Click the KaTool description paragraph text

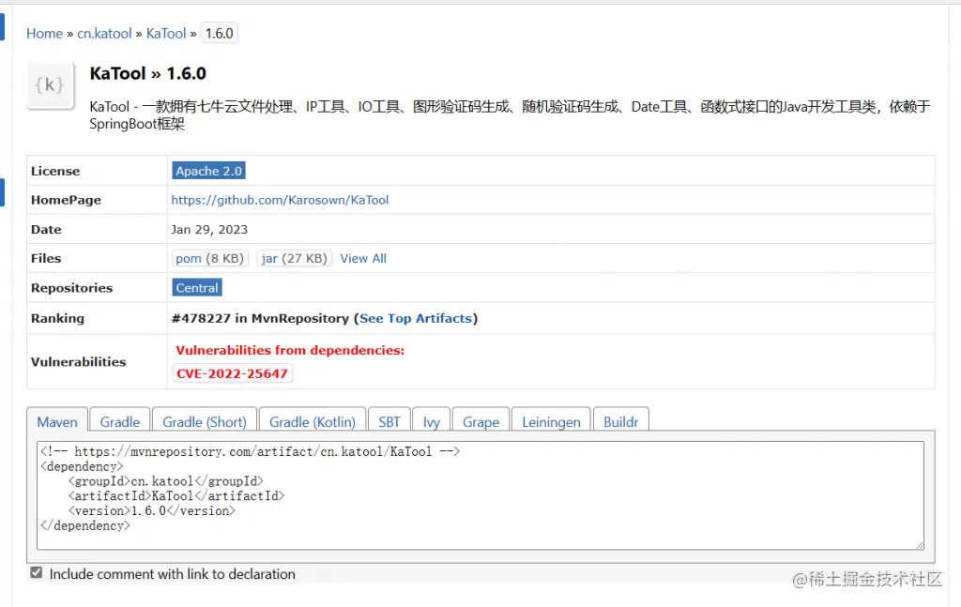[x=510, y=115]
